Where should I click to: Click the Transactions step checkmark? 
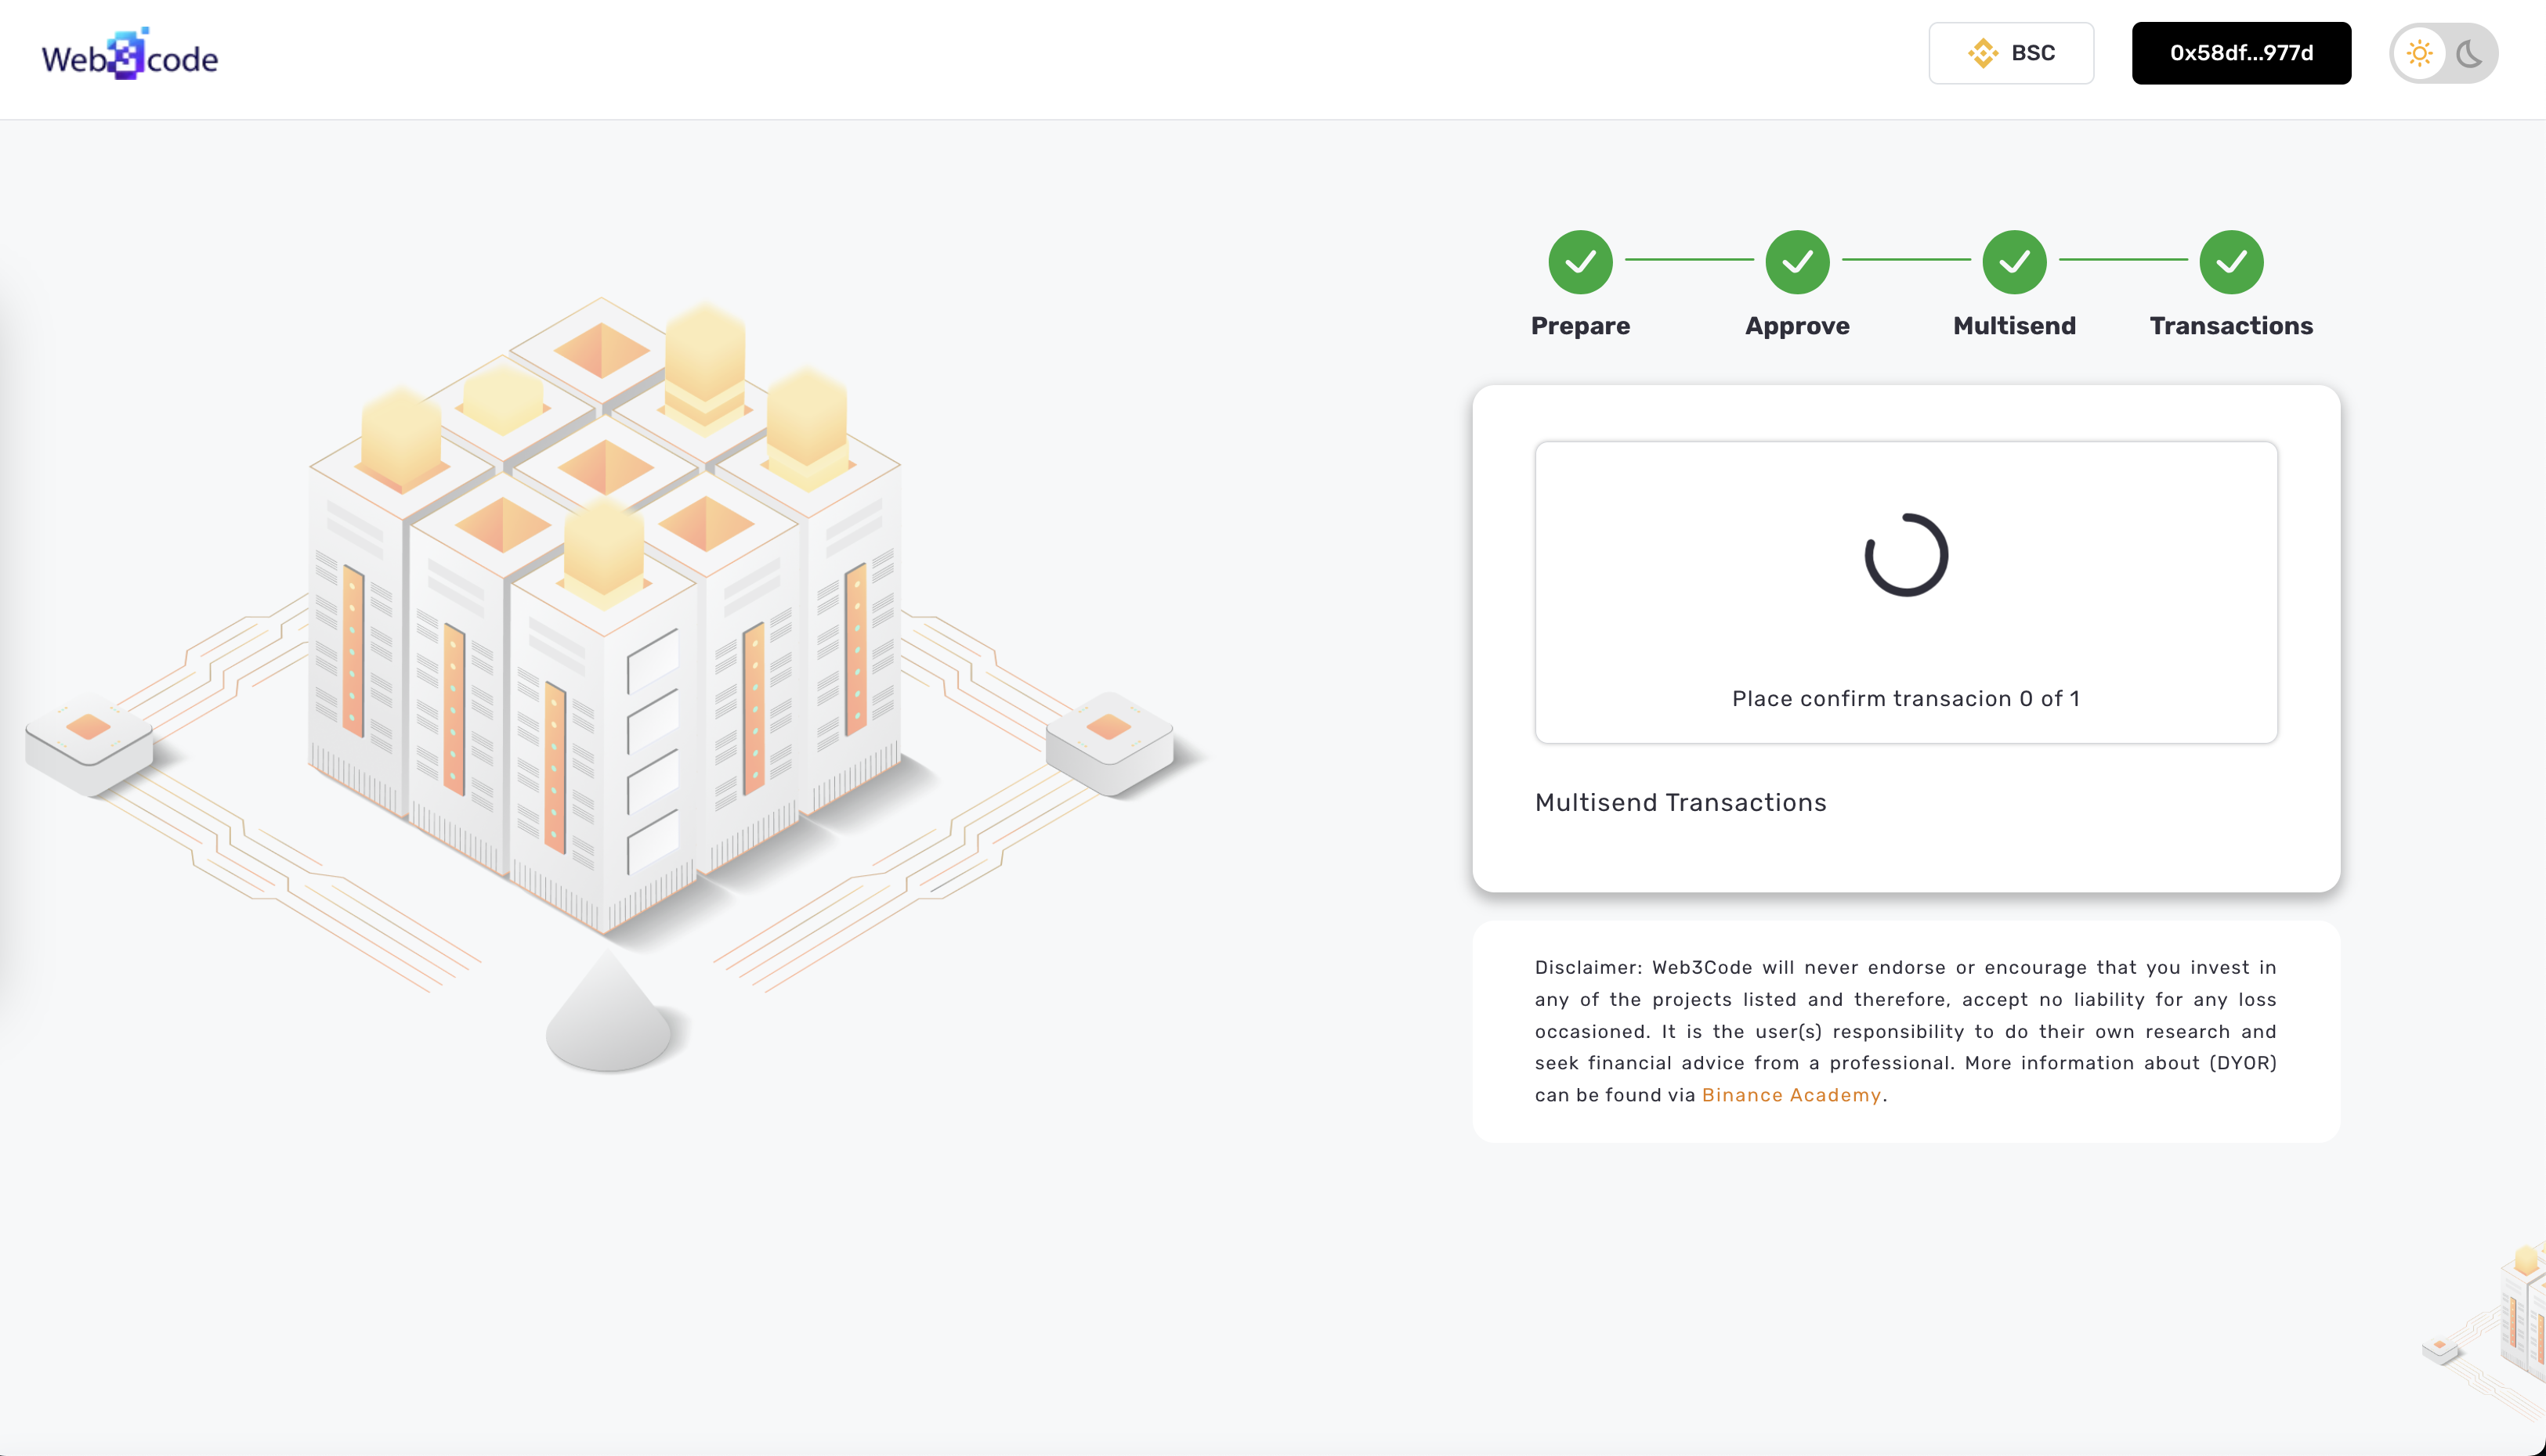click(2231, 262)
